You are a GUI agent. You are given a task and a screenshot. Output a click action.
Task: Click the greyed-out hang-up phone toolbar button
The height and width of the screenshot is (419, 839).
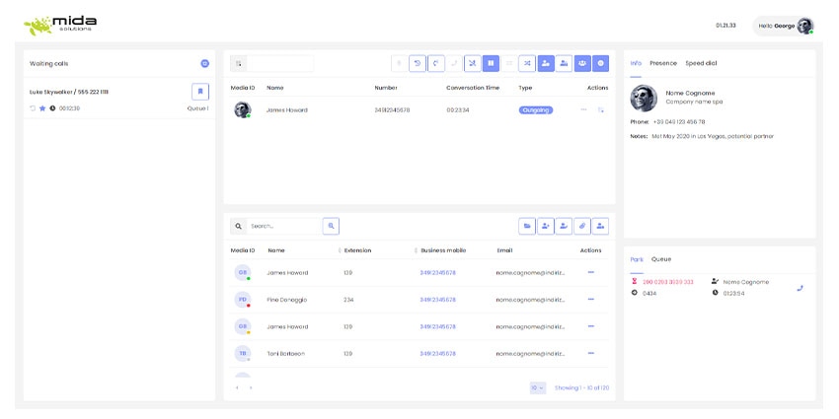point(454,64)
